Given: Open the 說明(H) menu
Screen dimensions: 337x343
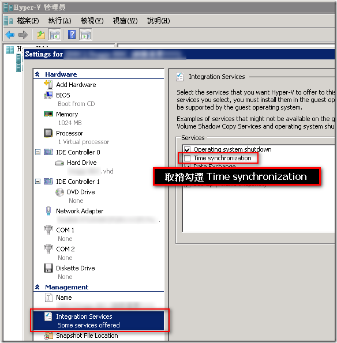Looking at the screenshot, I should (159, 21).
